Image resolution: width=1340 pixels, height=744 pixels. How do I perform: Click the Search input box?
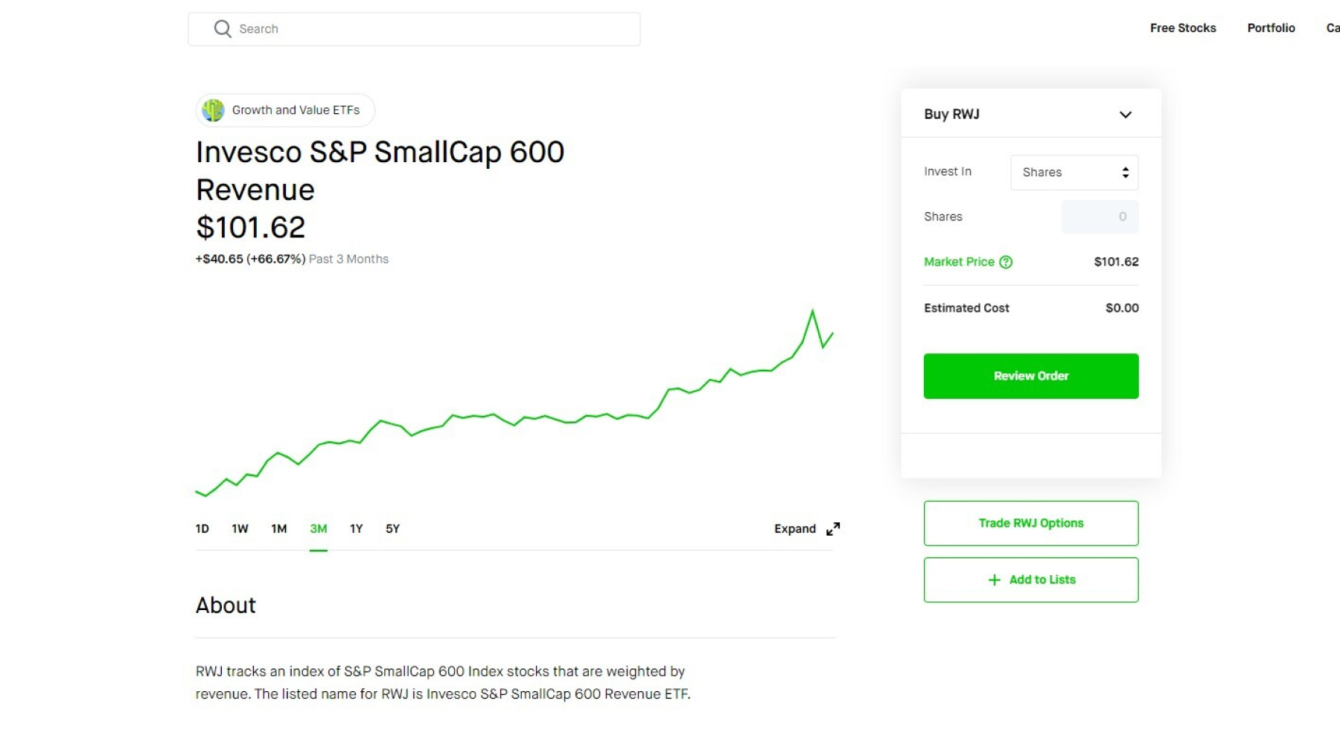pyautogui.click(x=432, y=29)
